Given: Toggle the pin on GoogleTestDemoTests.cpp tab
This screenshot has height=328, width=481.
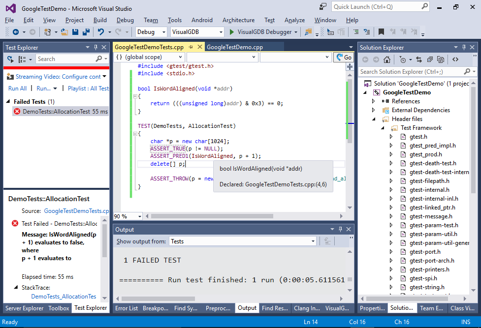Looking at the screenshot, I should tap(191, 47).
